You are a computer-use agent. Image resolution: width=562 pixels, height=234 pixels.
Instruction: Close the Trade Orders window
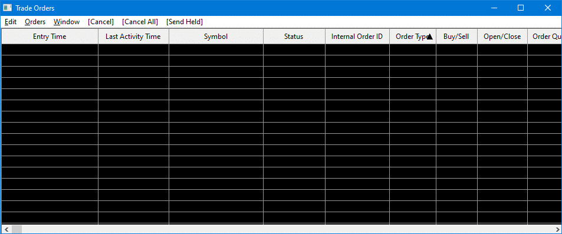(x=548, y=8)
